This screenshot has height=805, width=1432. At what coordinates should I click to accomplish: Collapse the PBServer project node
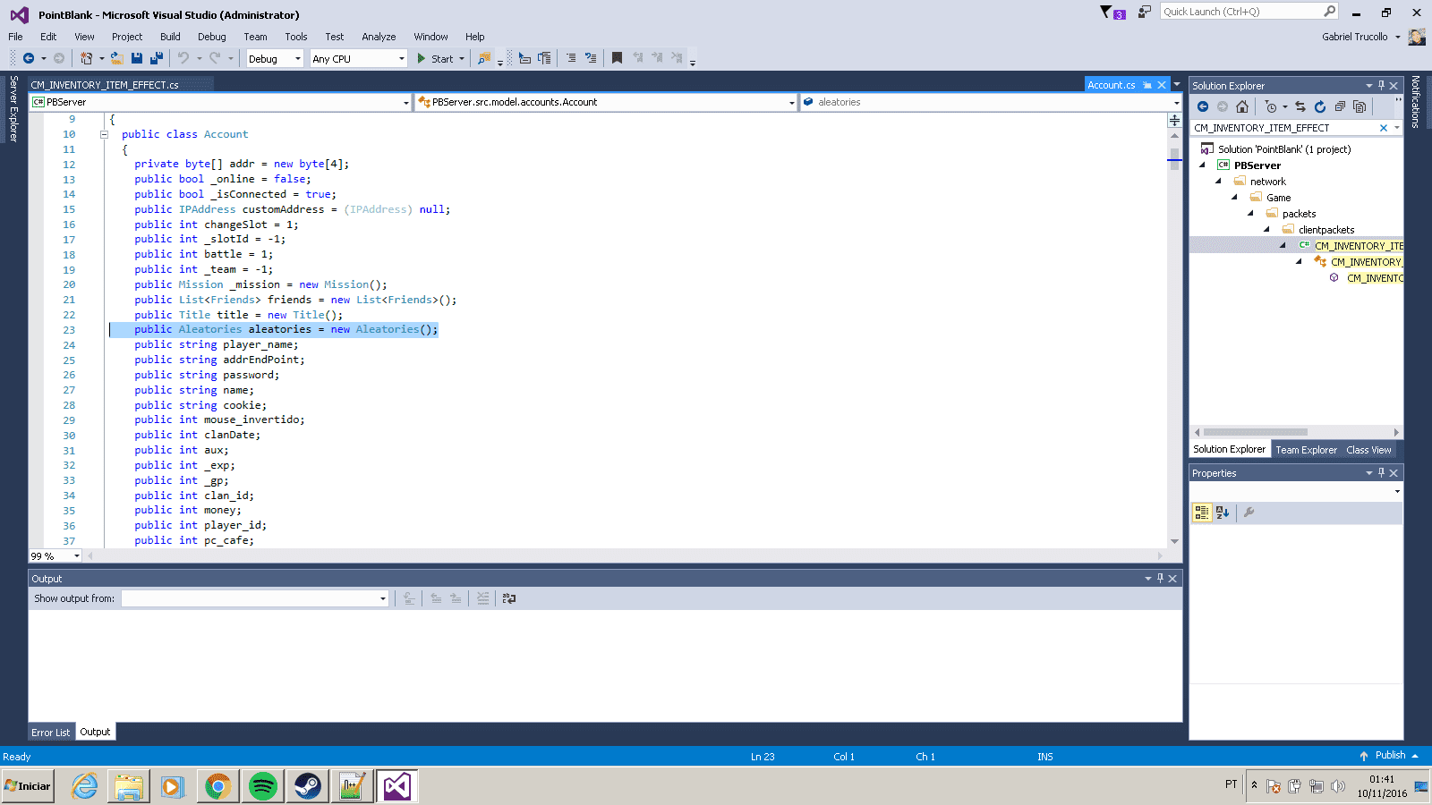click(1202, 165)
